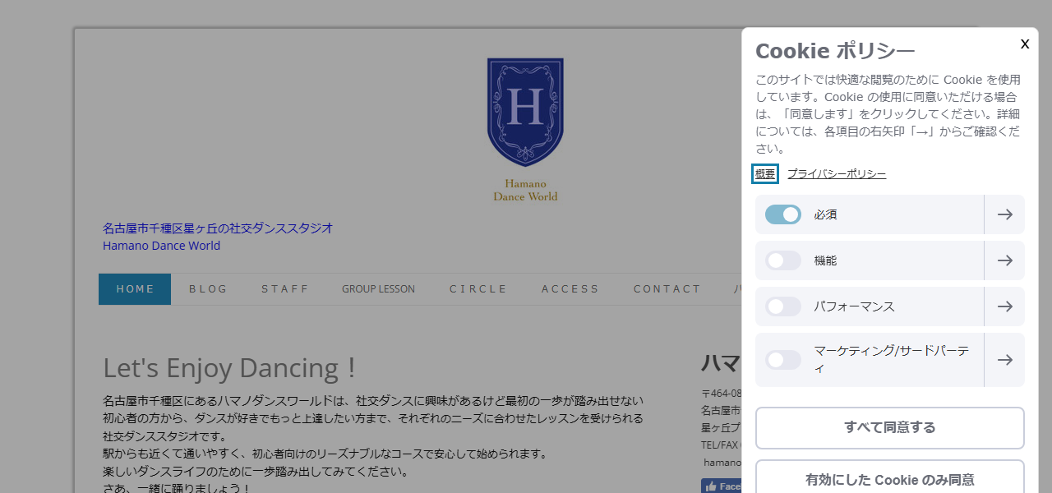Open the プライバシーポリシー link
Image resolution: width=1052 pixels, height=493 pixels.
837,174
